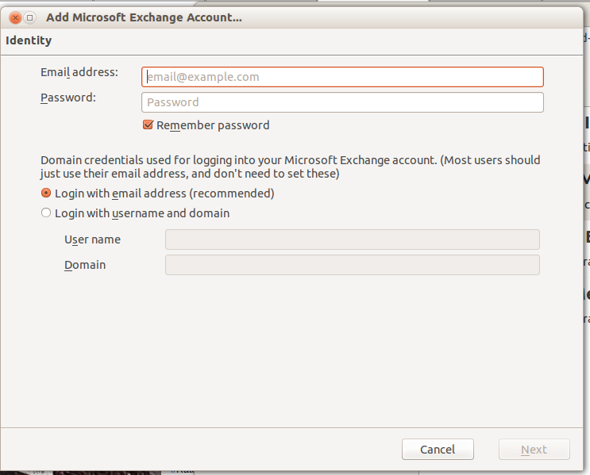Screen dimensions: 590x475
Task: Click the Domain credentials description text
Action: (290, 167)
